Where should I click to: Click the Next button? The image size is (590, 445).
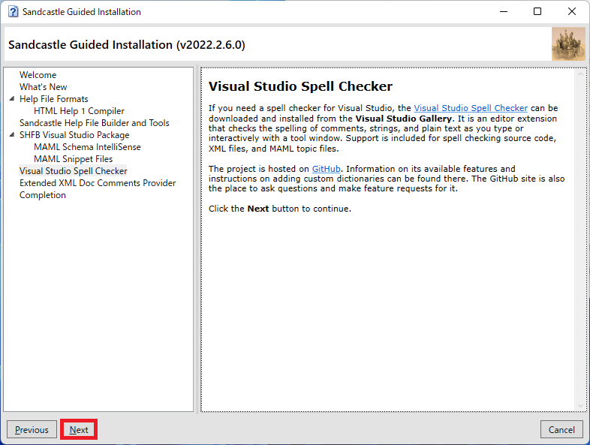pos(79,429)
